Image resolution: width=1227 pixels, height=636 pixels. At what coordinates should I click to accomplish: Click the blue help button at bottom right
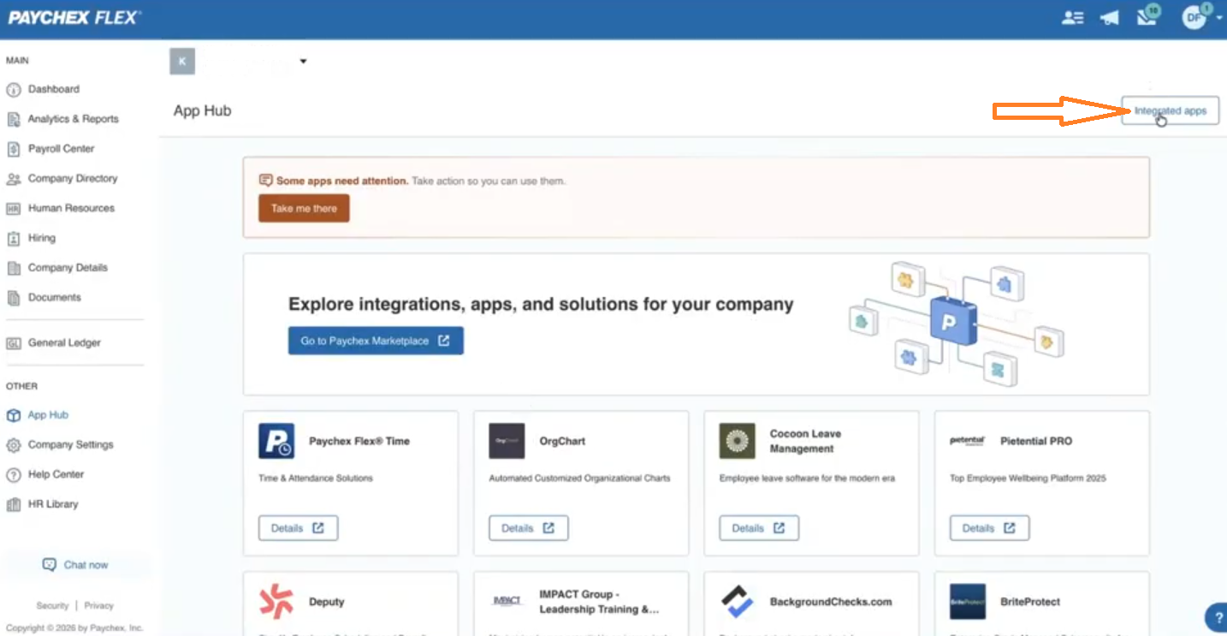pyautogui.click(x=1217, y=617)
